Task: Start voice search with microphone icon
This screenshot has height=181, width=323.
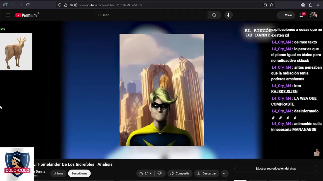Action: (x=228, y=15)
